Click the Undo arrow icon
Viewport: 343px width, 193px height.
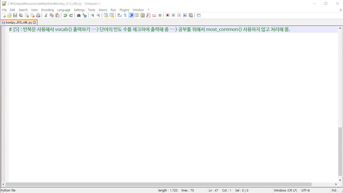[65, 16]
